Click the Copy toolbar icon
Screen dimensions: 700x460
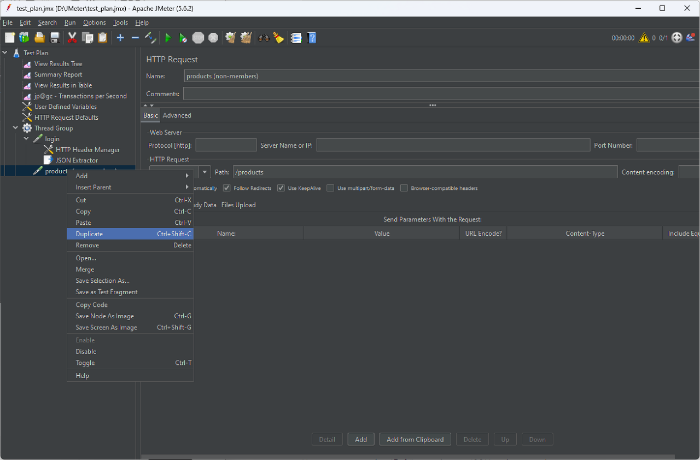87,38
